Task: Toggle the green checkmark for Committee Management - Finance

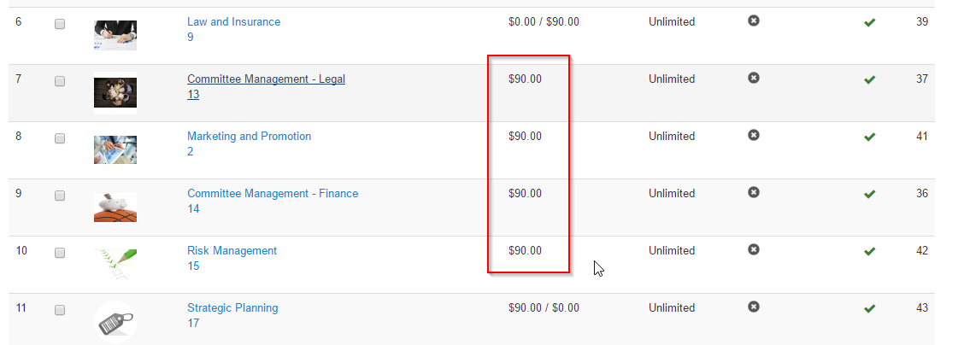Action: [869, 194]
